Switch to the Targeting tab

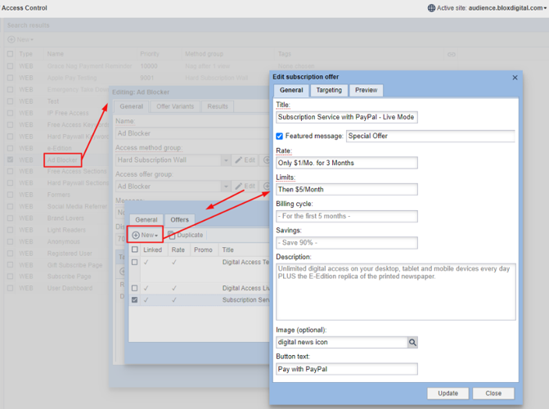click(x=329, y=90)
